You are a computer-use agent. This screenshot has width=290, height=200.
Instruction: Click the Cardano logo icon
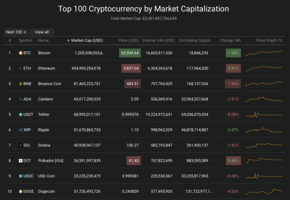[21, 99]
